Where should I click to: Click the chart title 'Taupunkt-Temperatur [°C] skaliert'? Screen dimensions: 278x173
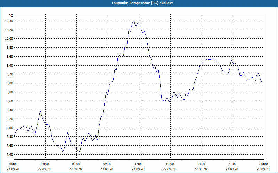142,3
